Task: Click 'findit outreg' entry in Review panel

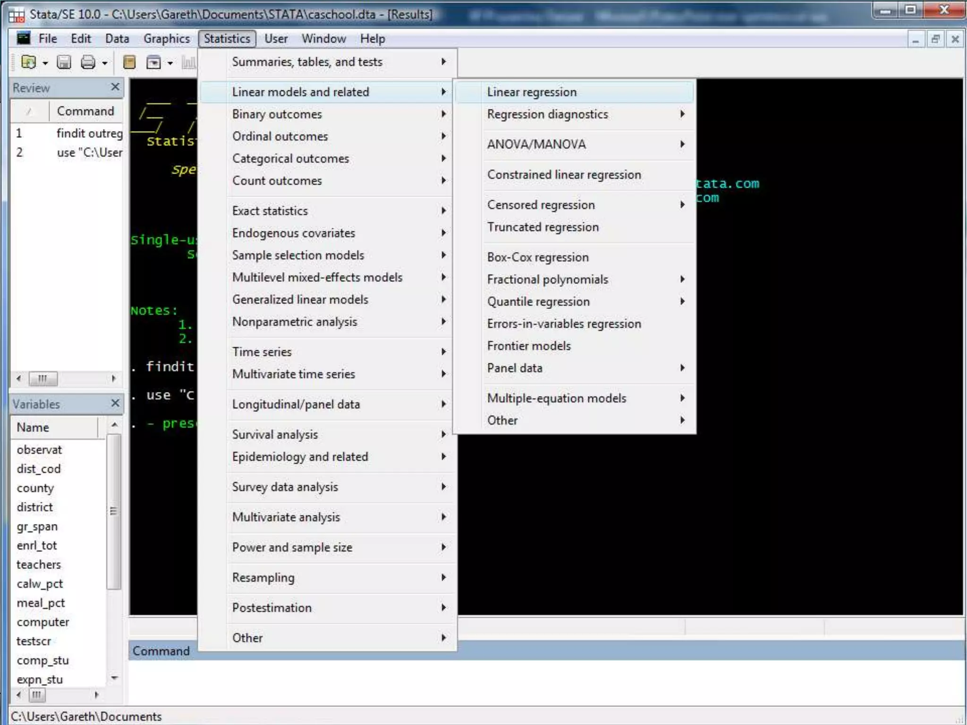Action: (x=89, y=134)
